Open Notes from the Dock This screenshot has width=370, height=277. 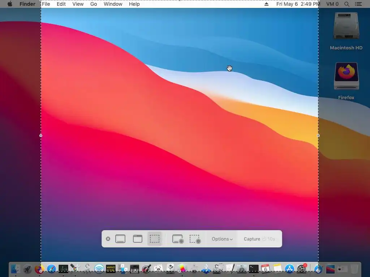coord(278,268)
